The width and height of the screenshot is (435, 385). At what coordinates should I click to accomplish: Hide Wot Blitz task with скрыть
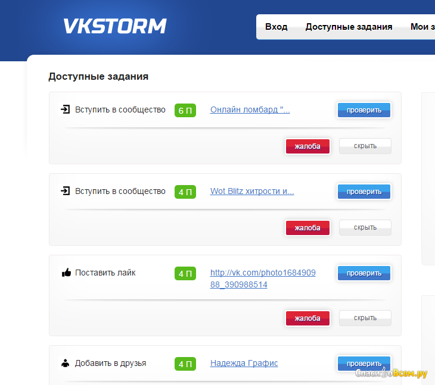pyautogui.click(x=365, y=227)
